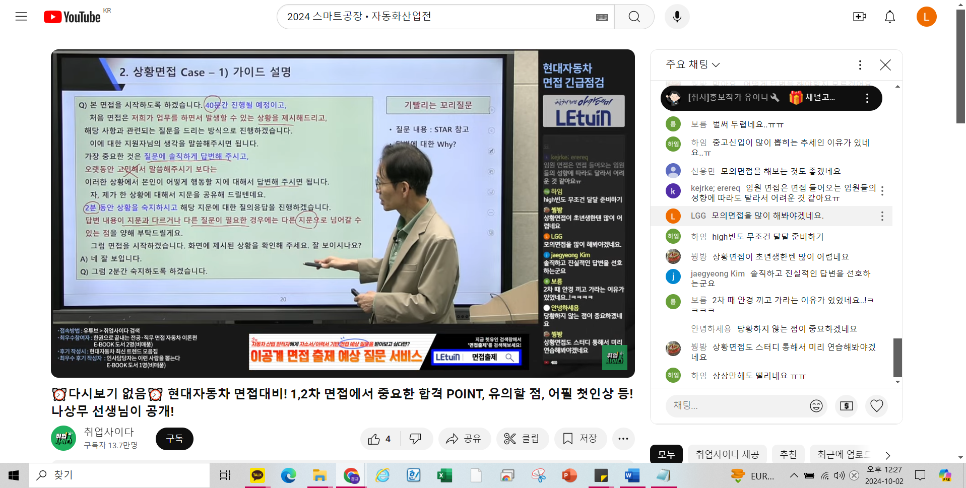Click the voice search microphone icon
This screenshot has height=488, width=966.
point(677,17)
